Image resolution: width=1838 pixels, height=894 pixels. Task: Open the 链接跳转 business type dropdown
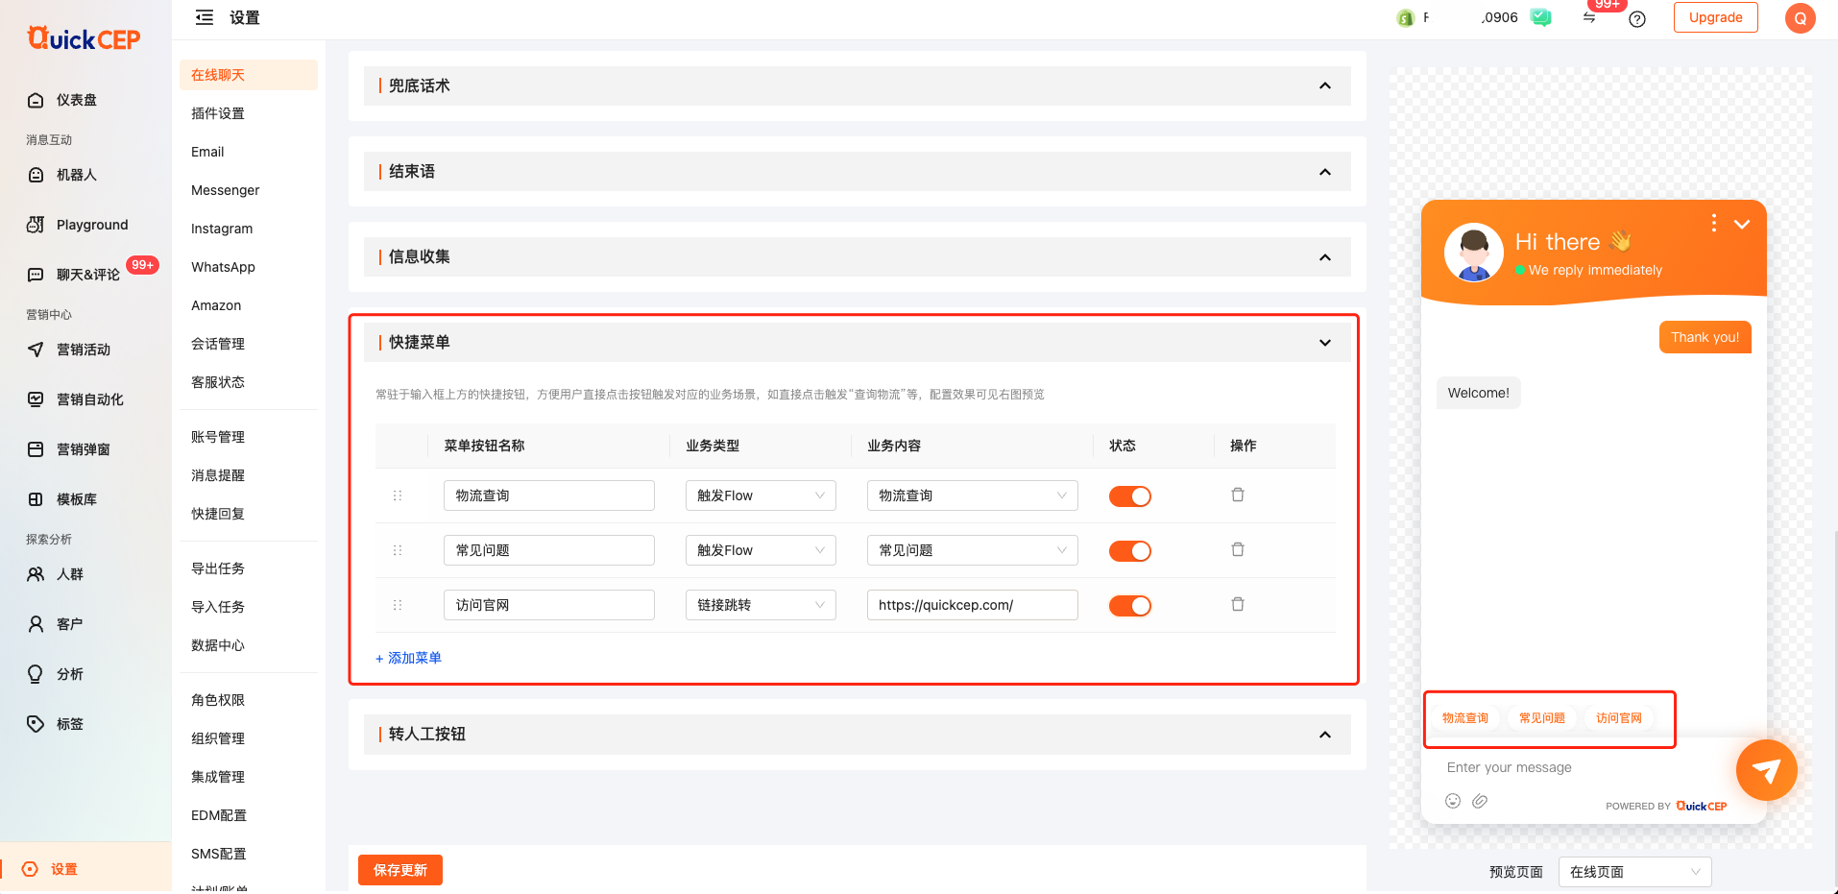(761, 605)
